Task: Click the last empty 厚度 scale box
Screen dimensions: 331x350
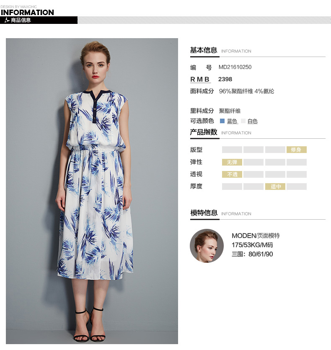Action: pyautogui.click(x=296, y=187)
